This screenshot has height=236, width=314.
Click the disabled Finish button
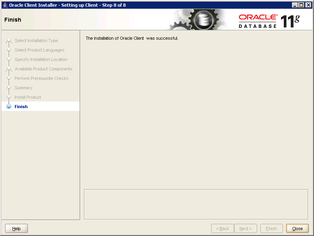tap(271, 229)
